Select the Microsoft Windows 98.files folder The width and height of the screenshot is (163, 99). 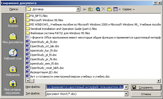[x=45, y=20]
